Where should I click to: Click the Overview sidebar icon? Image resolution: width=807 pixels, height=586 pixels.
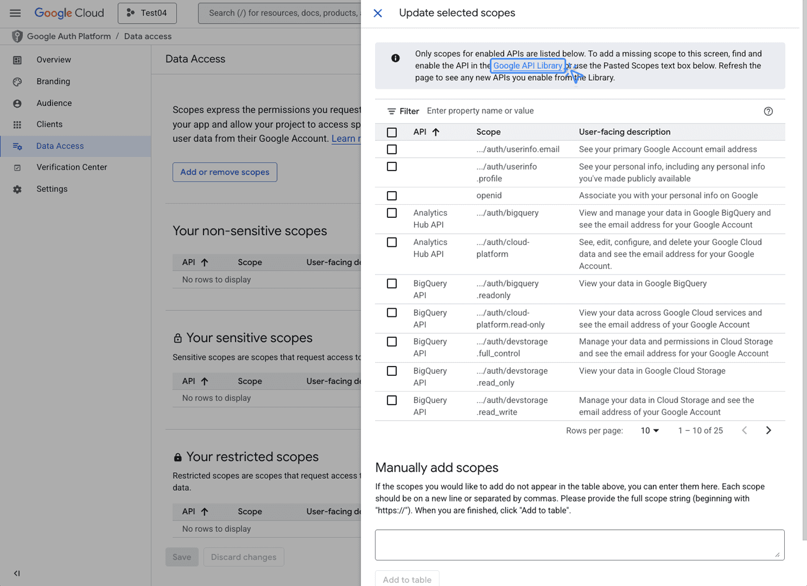[17, 60]
